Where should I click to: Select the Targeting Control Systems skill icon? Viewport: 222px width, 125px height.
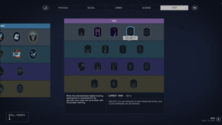pos(147,32)
